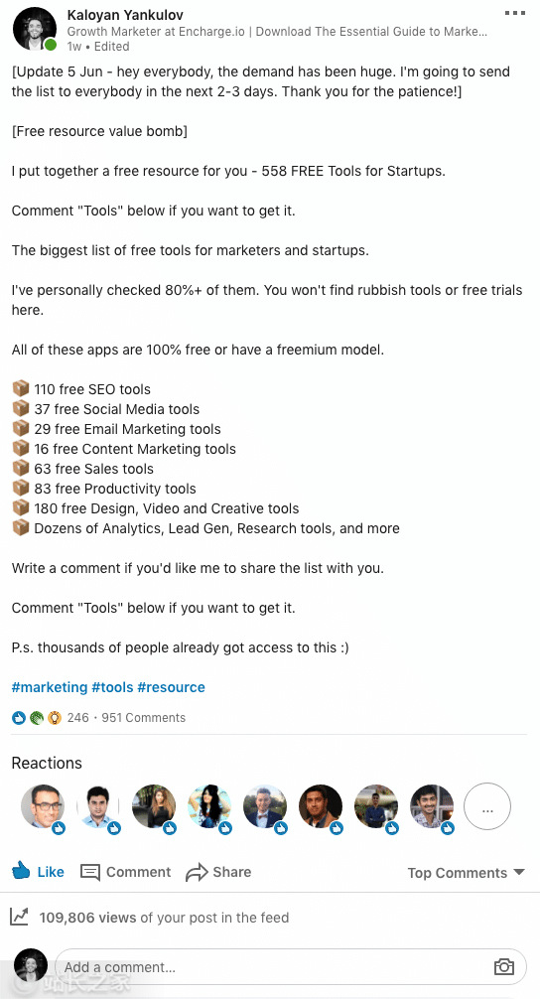
Task: Show more reactions via ellipsis circle
Action: (x=487, y=806)
